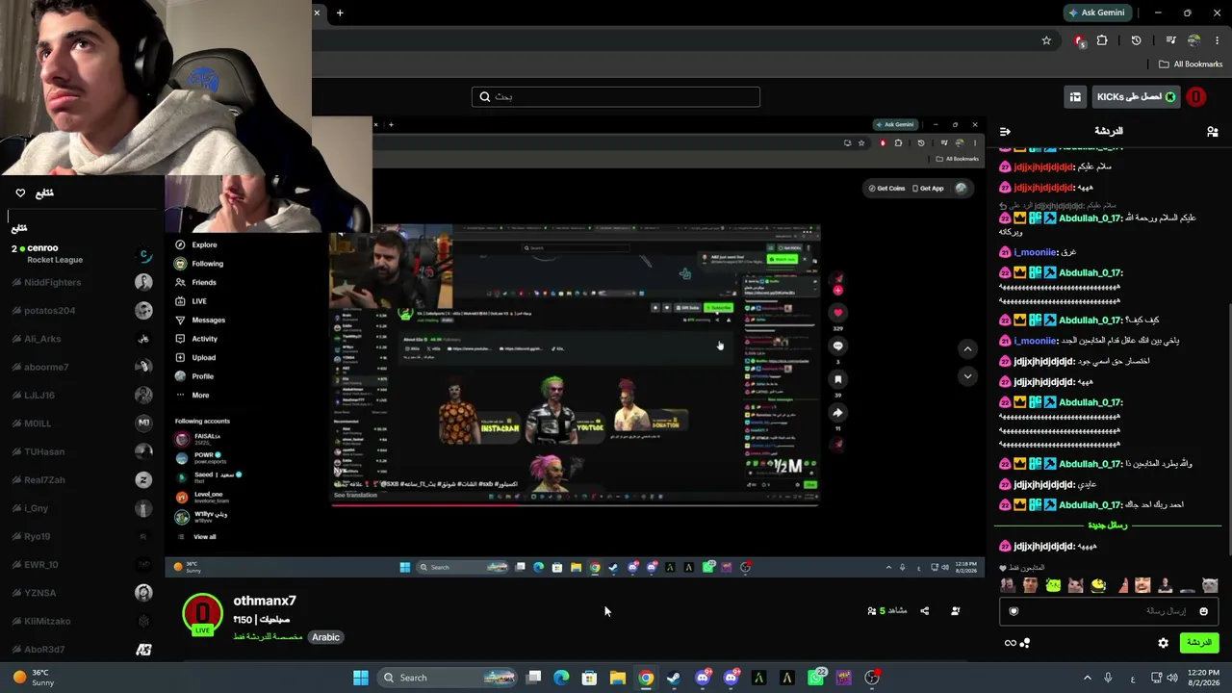Send message with the green chat button
The height and width of the screenshot is (693, 1232).
pos(1198,643)
